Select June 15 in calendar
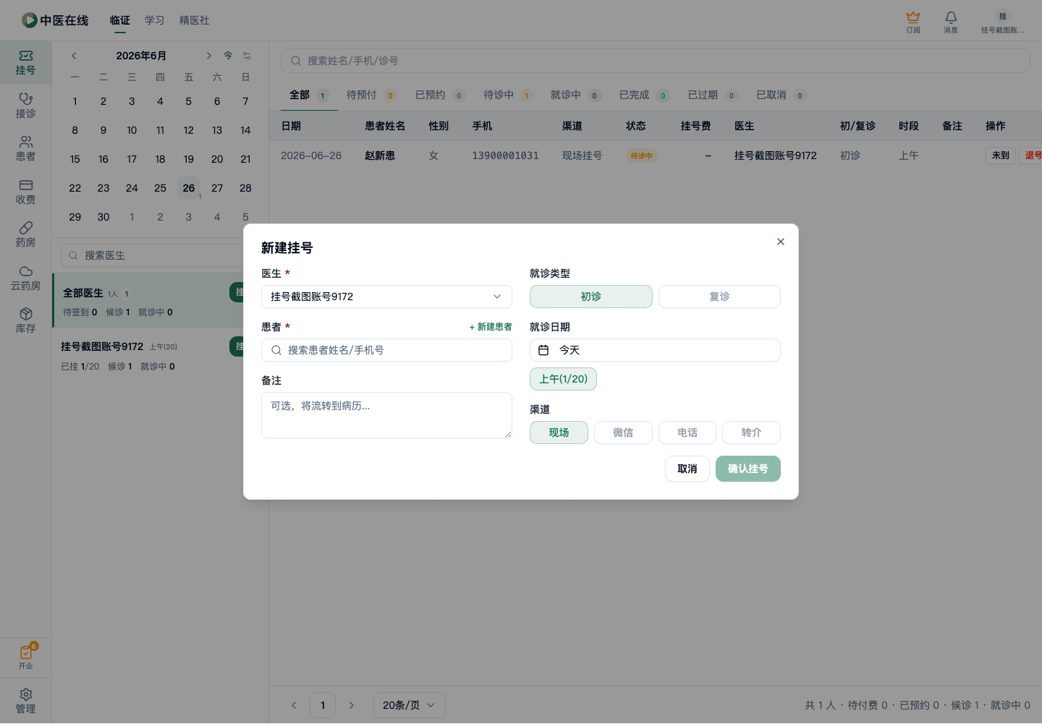This screenshot has width=1042, height=724. [x=75, y=159]
